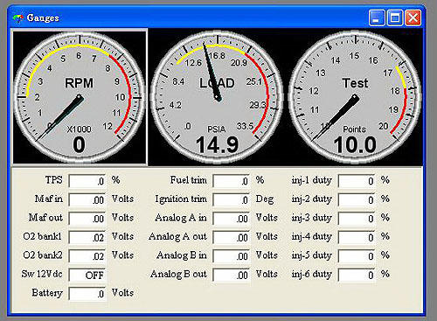Click the Gauges title bar text
Viewport: 437px width, 321px height.
[43, 18]
